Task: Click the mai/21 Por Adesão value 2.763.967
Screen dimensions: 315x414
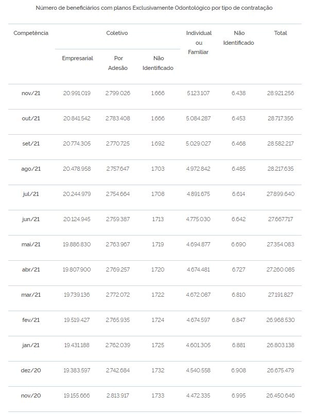Action: 118,244
